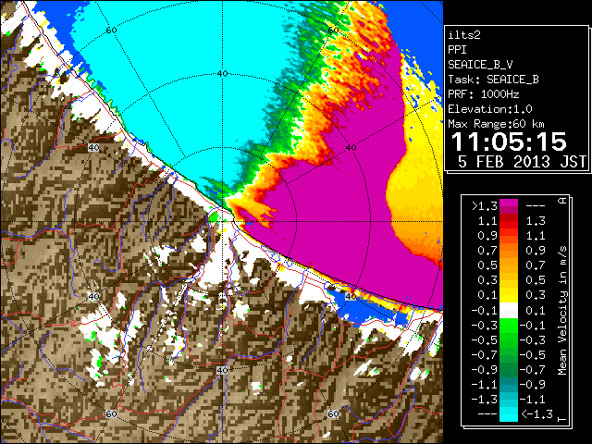Click the "40" range label over the blue lake
Screen dimensions: 592x444
click(351, 296)
